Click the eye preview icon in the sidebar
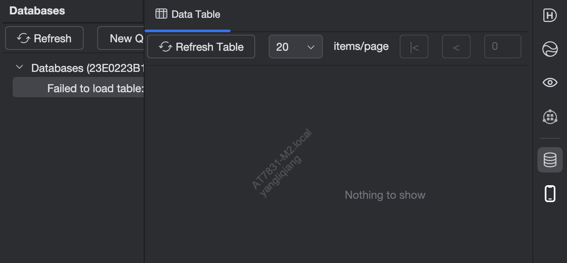The image size is (567, 263). [x=550, y=82]
